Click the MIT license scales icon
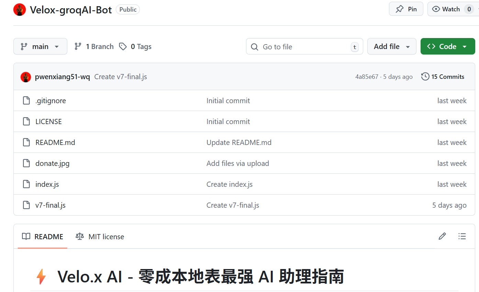The width and height of the screenshot is (479, 292). click(79, 236)
